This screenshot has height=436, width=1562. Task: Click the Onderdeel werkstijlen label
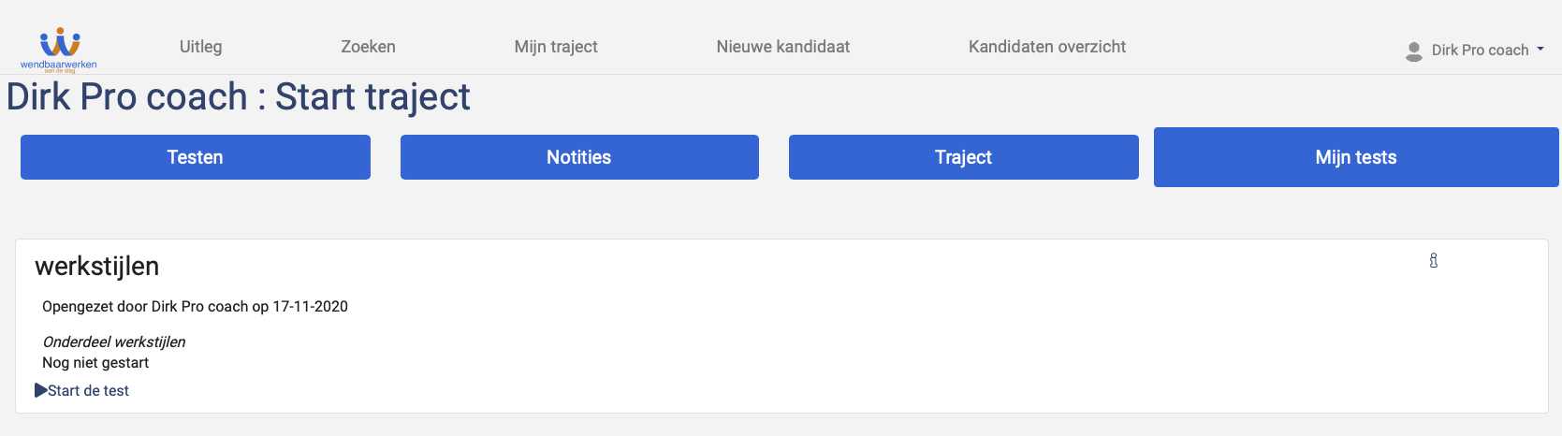click(x=114, y=342)
